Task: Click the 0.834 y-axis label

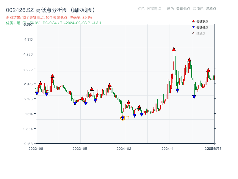Action: click(x=28, y=129)
